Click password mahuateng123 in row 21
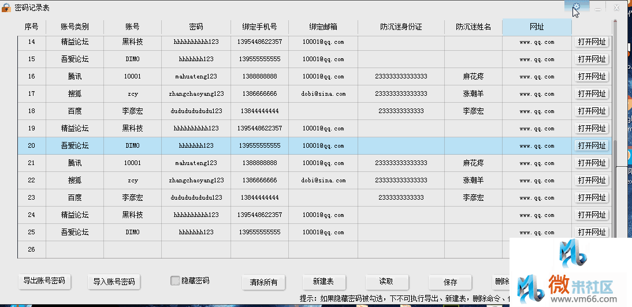Viewport: 632px width, 307px height. click(x=196, y=163)
